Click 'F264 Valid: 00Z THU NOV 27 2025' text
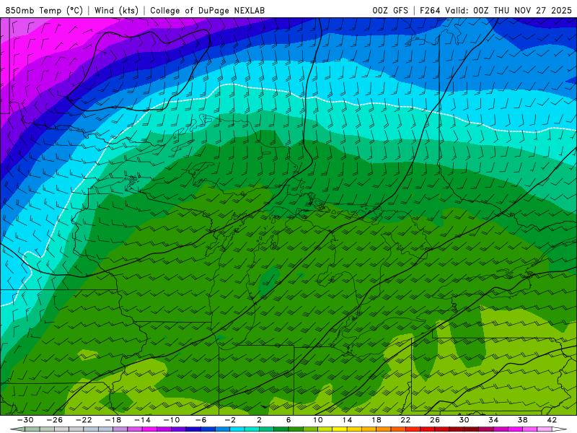The image size is (577, 433). [x=495, y=11]
